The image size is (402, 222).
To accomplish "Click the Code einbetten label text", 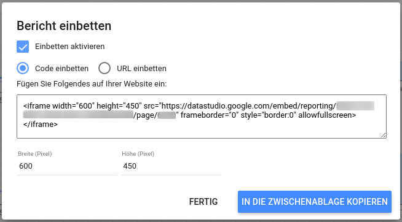I will (x=62, y=69).
